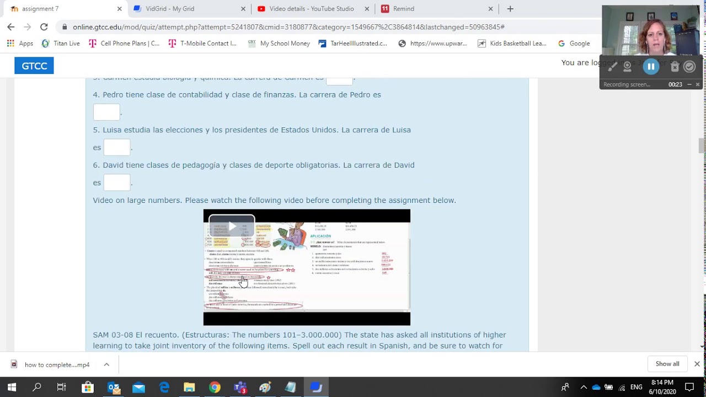Image resolution: width=706 pixels, height=397 pixels.
Task: Open My School Money bookmark
Action: click(279, 44)
